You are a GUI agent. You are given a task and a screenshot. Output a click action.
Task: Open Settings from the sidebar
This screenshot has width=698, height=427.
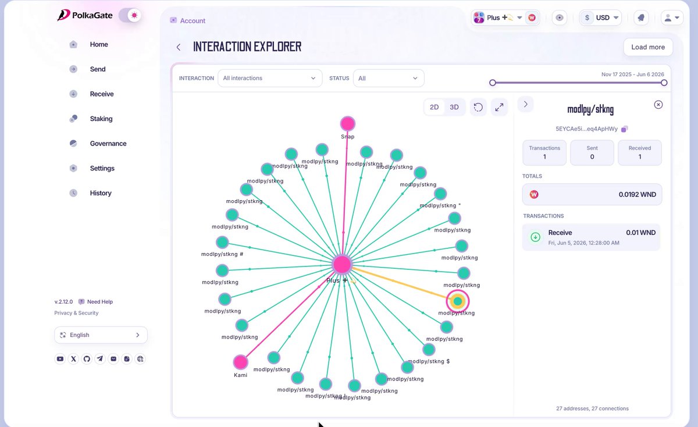click(102, 168)
